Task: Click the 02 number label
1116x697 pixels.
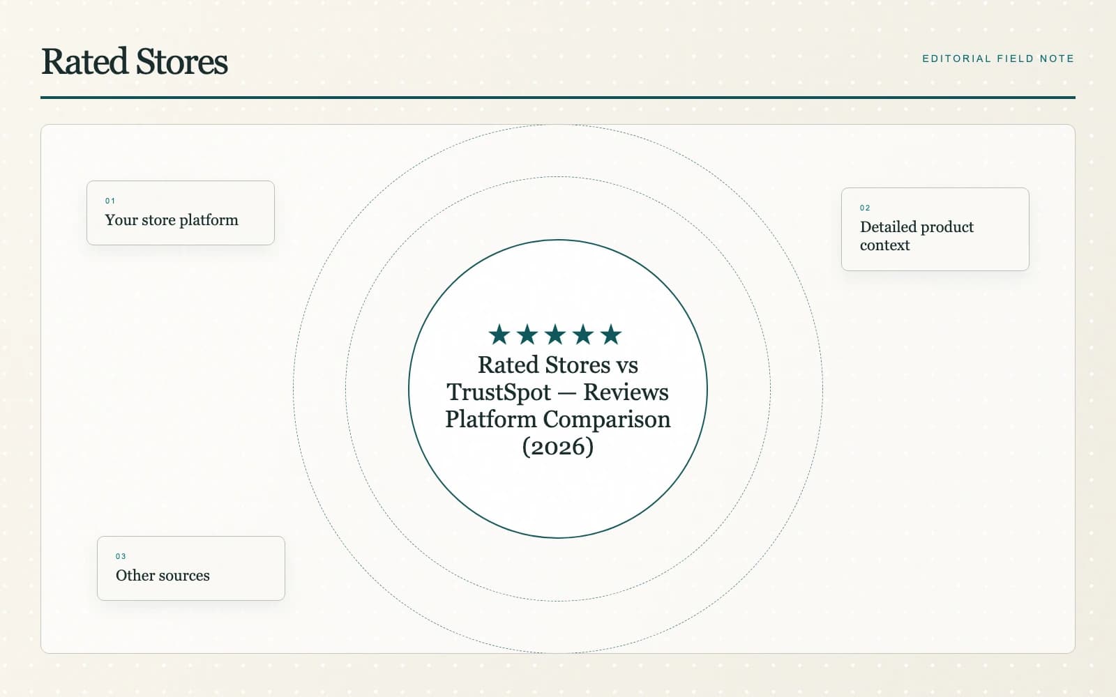Action: (x=865, y=208)
